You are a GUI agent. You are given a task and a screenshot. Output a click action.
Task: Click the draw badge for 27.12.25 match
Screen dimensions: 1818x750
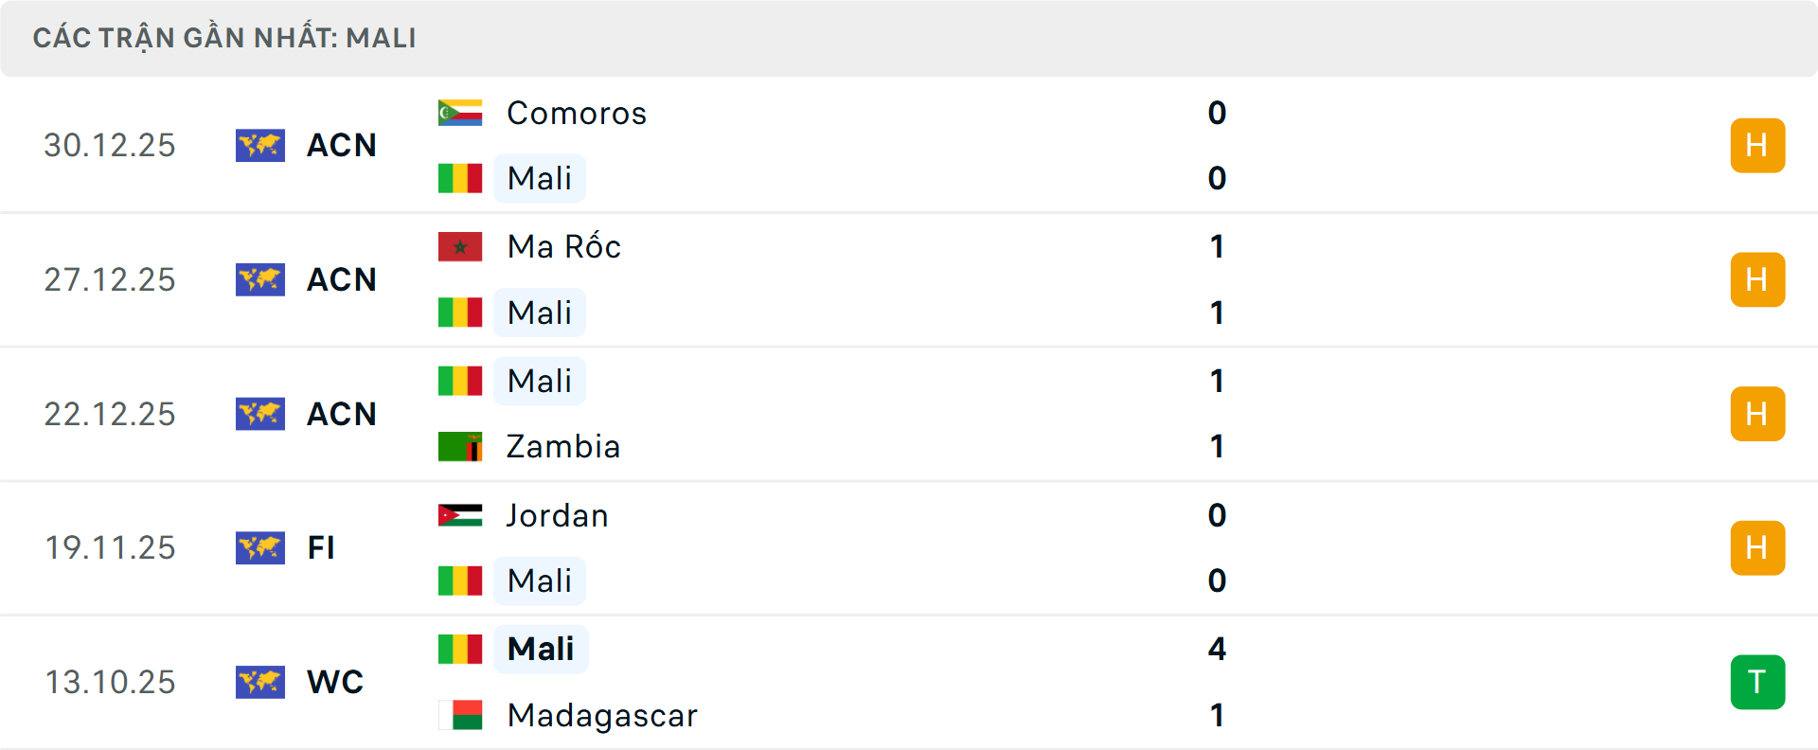tap(1757, 279)
